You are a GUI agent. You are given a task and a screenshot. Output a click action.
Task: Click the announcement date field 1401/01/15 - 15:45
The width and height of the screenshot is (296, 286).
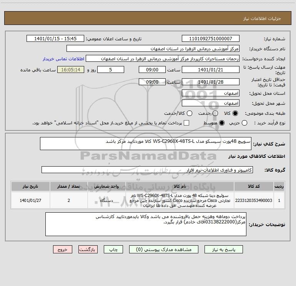tap(55, 39)
